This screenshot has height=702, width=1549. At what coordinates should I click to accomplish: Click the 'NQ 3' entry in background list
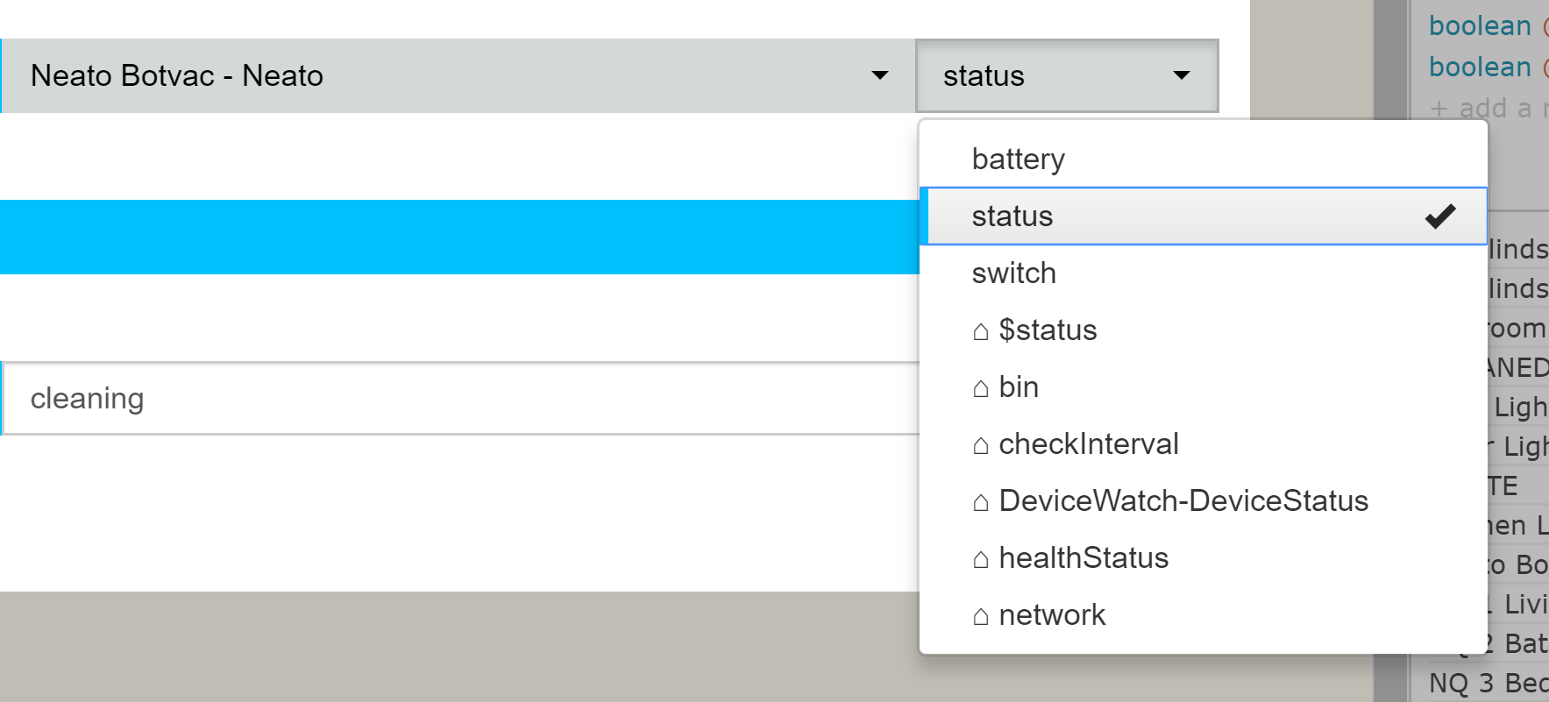pos(1489,683)
